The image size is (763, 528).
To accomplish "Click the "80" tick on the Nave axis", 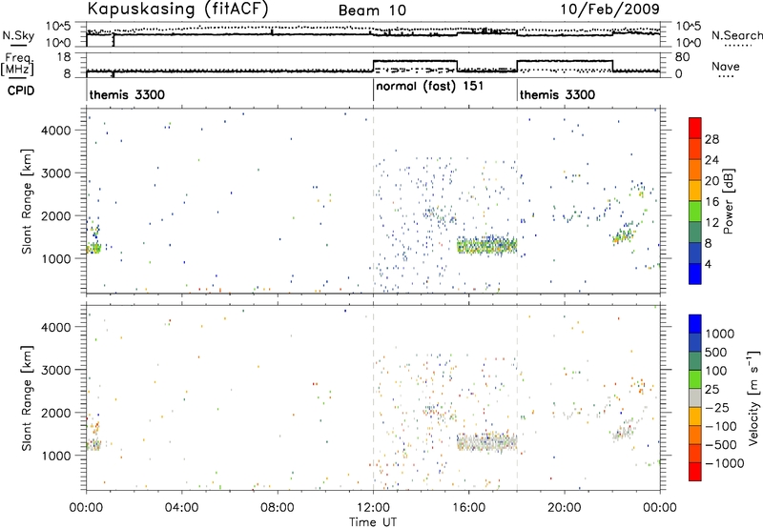I will [x=682, y=57].
